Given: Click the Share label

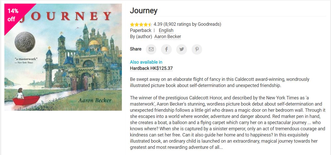Looking at the screenshot, I should [x=136, y=49].
